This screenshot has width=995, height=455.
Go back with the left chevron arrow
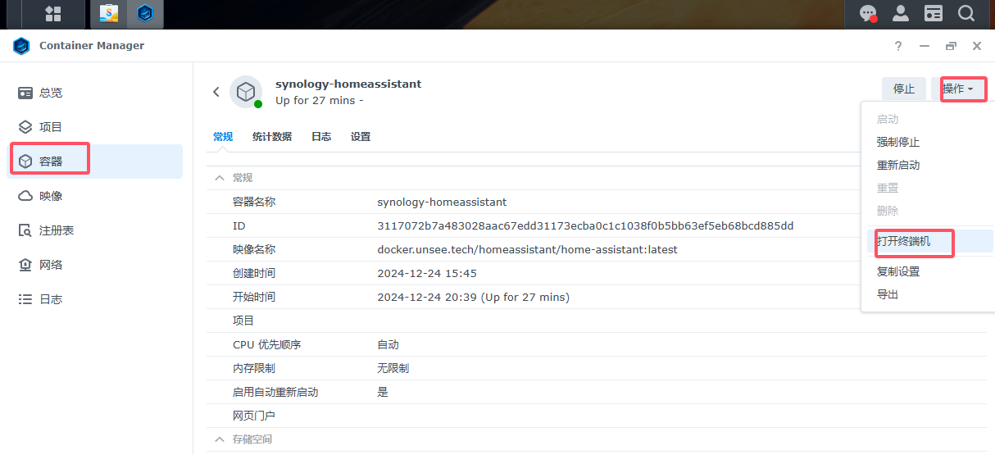pyautogui.click(x=216, y=92)
